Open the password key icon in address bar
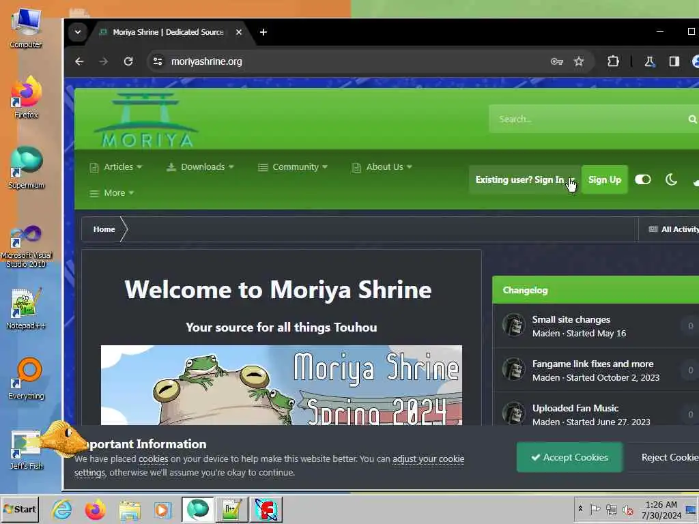Viewport: 699px width, 524px height. (x=557, y=61)
